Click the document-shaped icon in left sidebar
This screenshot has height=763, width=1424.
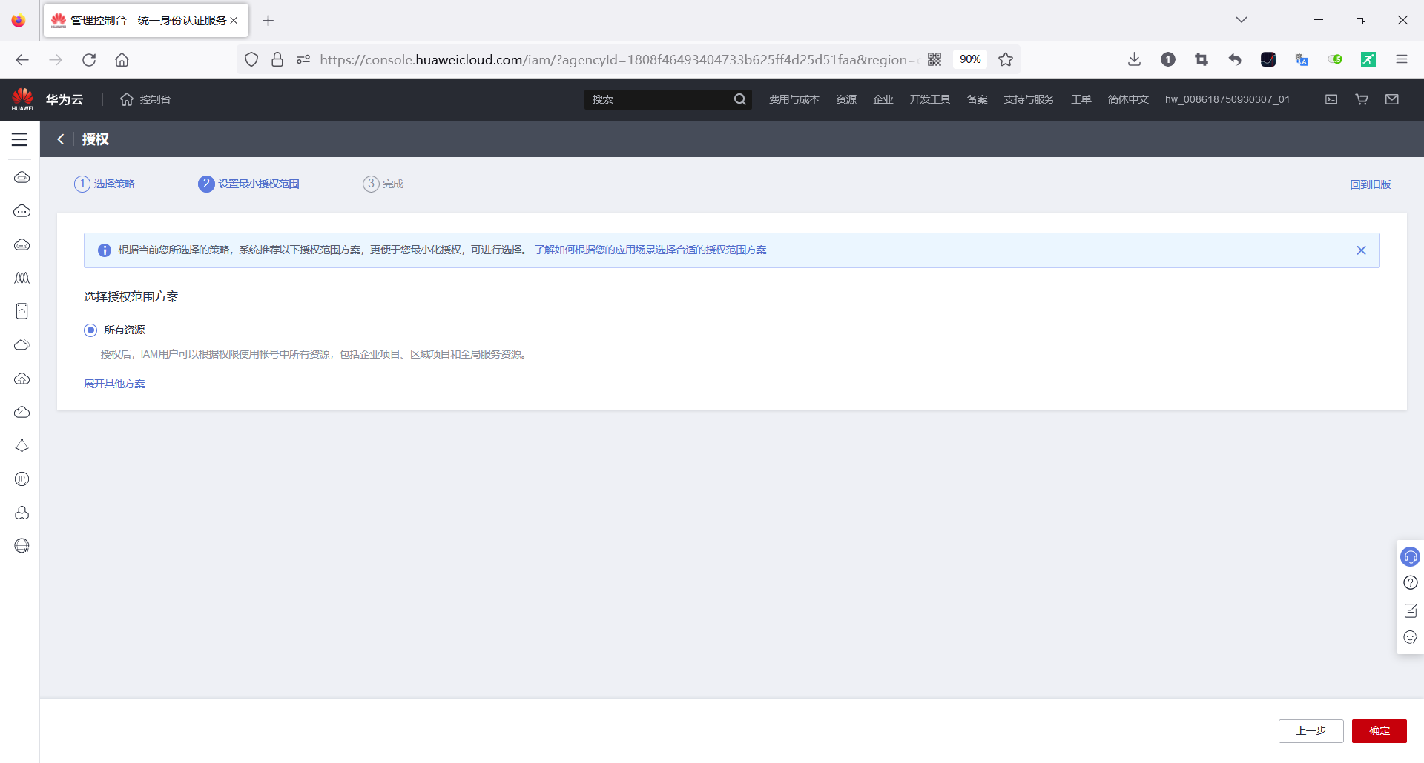point(22,311)
